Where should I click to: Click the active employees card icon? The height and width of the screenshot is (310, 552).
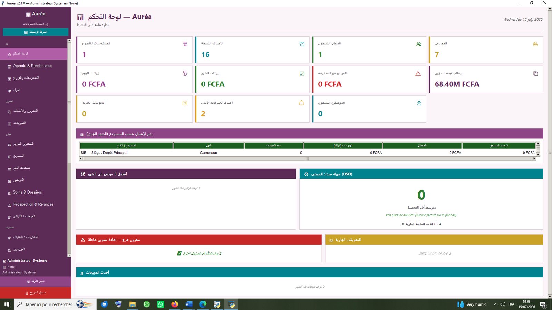tap(419, 103)
